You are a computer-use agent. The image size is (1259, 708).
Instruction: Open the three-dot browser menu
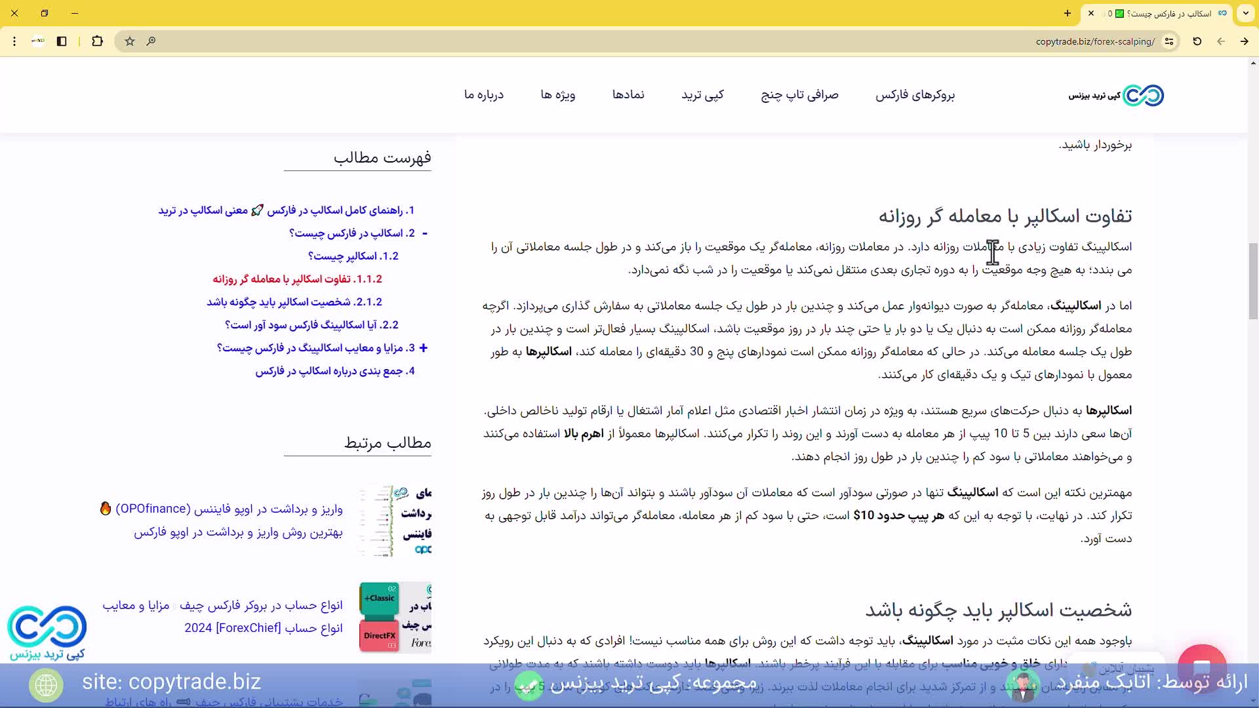click(x=14, y=41)
